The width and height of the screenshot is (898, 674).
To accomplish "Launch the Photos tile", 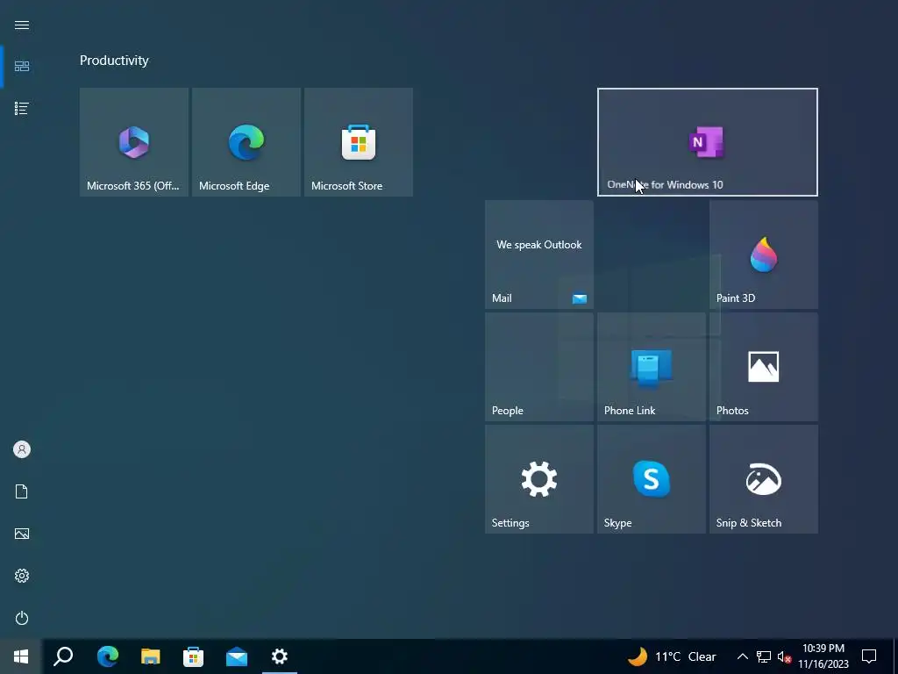I will (x=764, y=367).
